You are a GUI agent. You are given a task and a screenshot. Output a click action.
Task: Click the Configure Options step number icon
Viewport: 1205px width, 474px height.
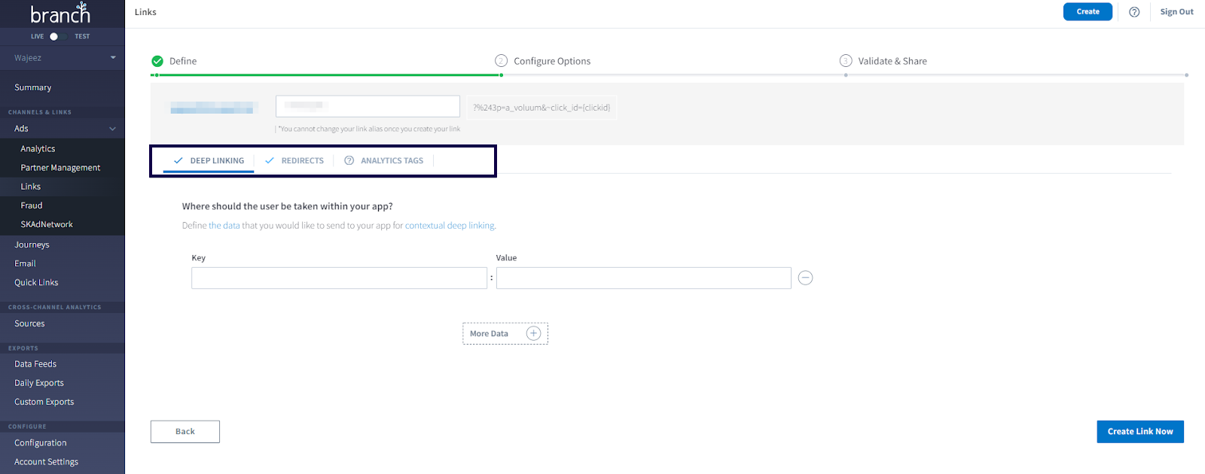click(501, 61)
